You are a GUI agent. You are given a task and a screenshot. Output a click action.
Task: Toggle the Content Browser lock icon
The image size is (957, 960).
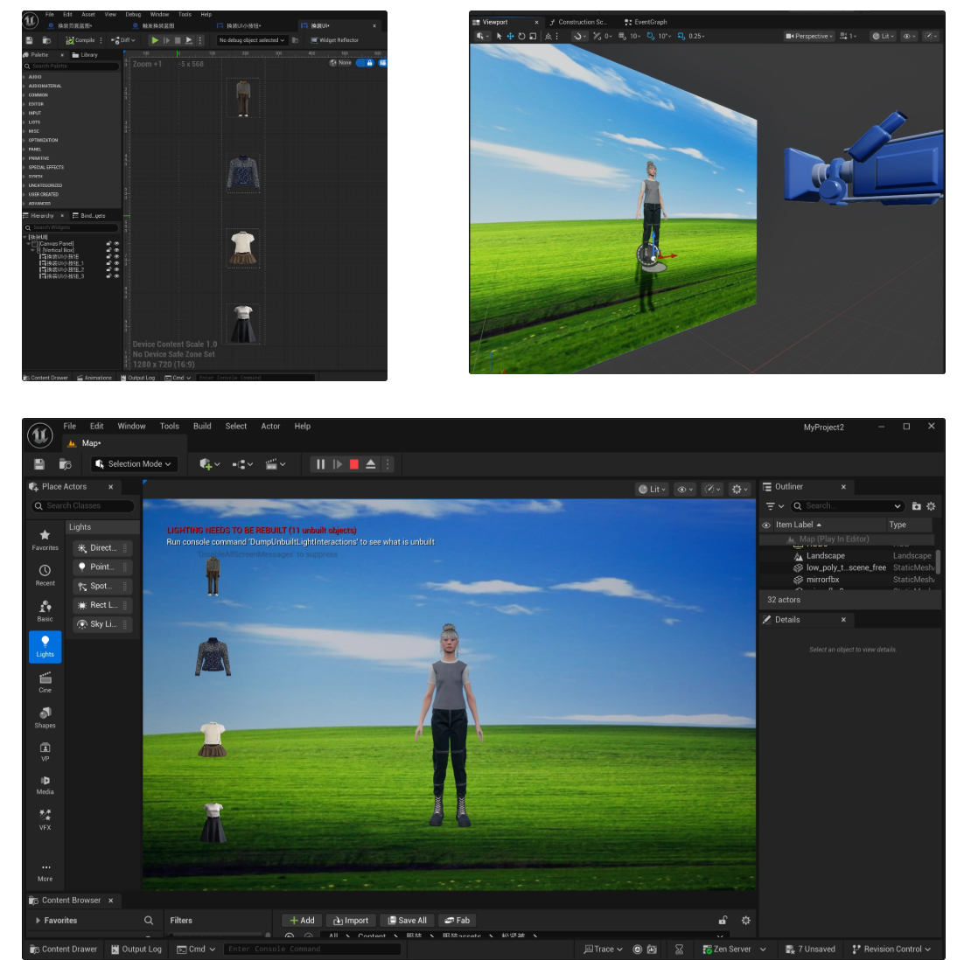coord(723,920)
